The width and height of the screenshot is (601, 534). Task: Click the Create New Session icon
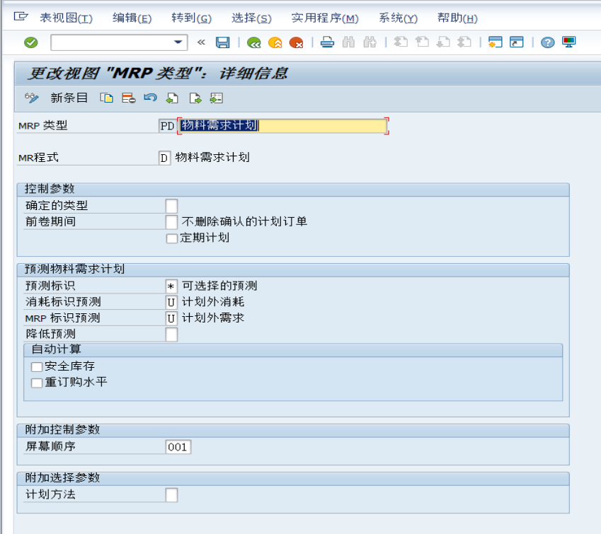(496, 42)
